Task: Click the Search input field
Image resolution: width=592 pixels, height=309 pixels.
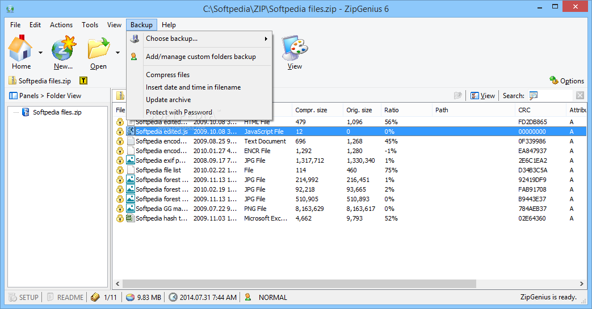Action: tap(556, 96)
